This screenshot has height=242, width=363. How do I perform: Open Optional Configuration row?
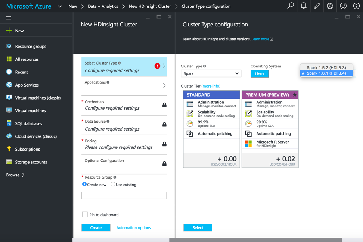pyautogui.click(x=124, y=164)
